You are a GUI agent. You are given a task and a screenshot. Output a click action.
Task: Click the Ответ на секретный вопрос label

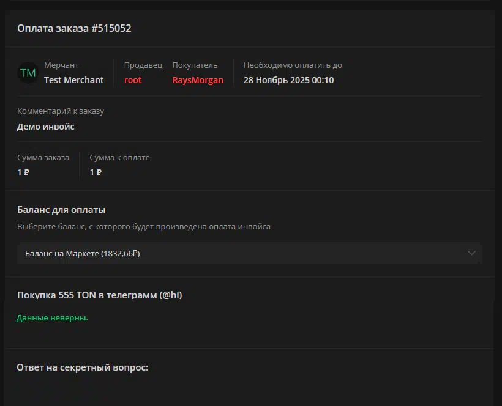[x=83, y=367]
